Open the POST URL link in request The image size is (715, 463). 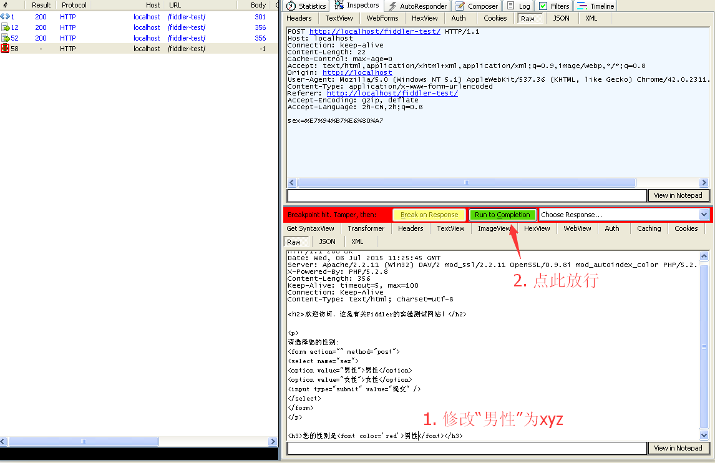click(375, 31)
